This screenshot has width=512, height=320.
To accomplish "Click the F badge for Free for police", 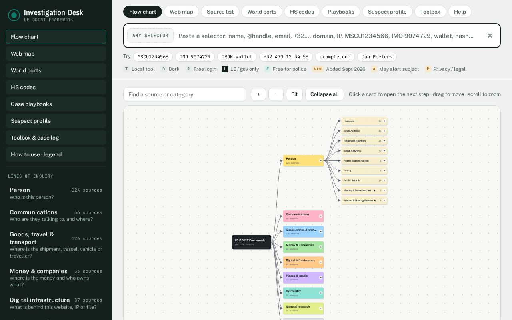I will tap(268, 69).
